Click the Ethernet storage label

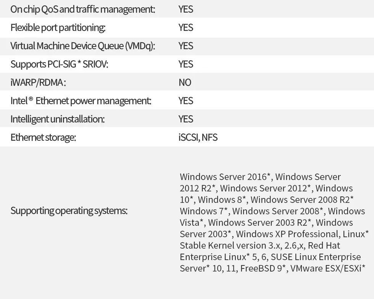tap(43, 137)
